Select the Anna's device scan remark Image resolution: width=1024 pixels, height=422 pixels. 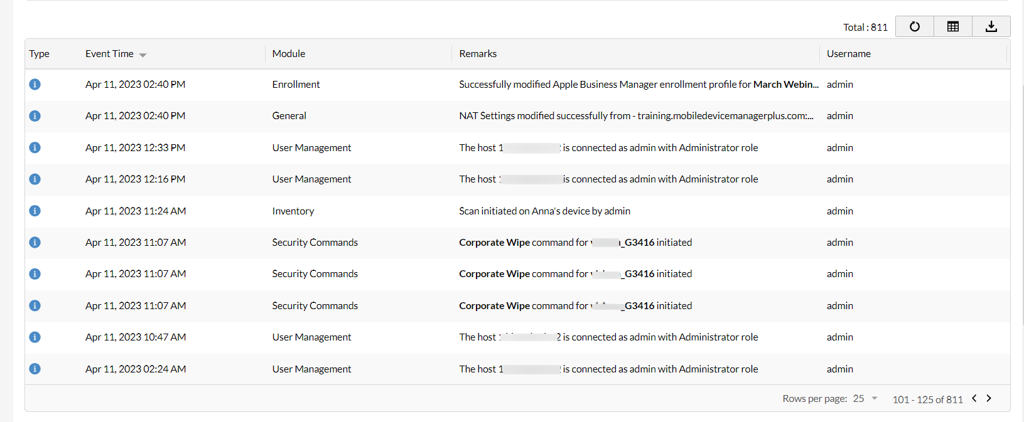[544, 211]
